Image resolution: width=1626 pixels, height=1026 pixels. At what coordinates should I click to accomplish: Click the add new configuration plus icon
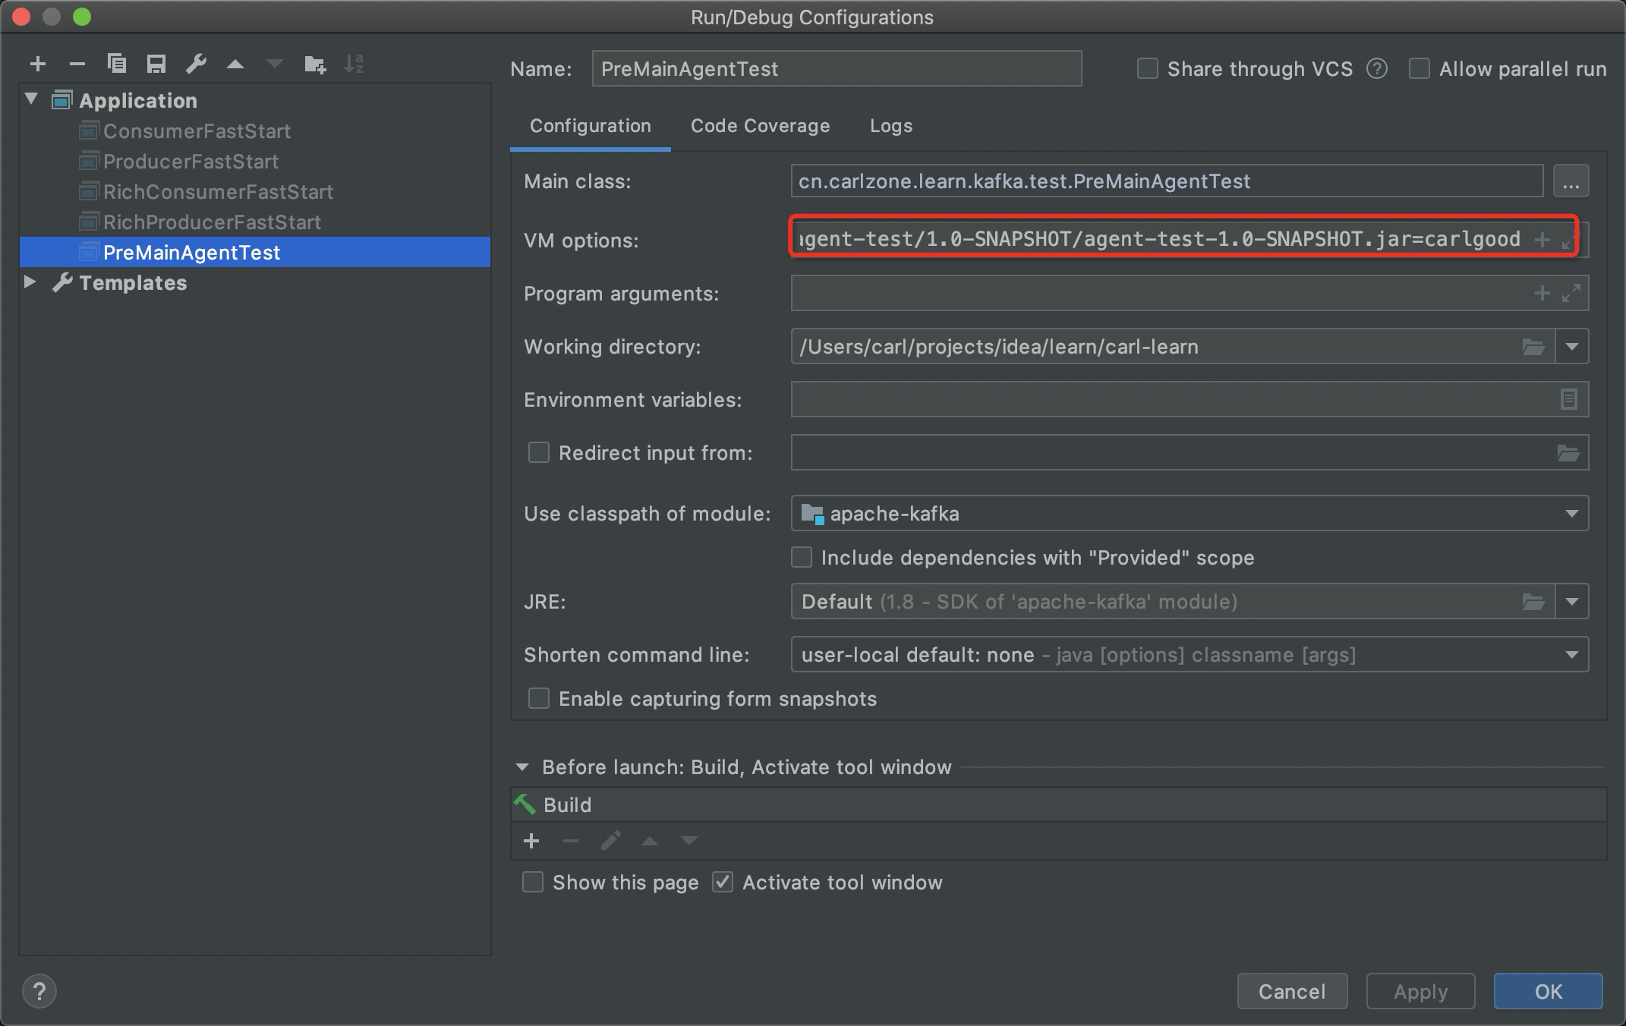click(38, 65)
